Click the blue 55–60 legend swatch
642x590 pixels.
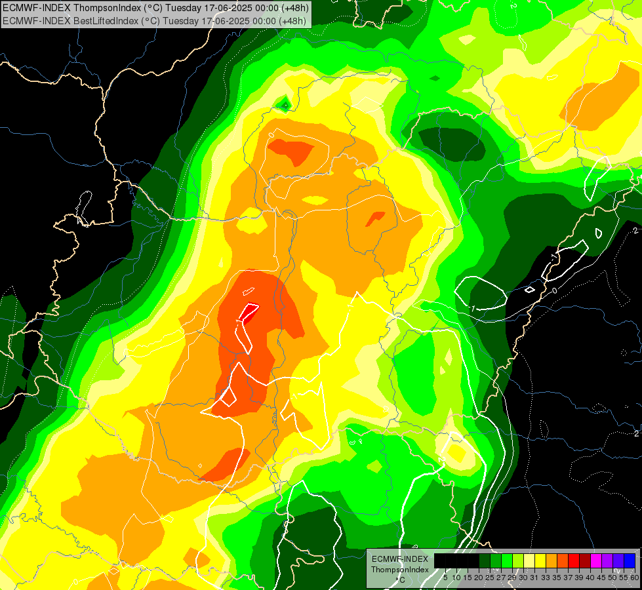tap(630, 560)
